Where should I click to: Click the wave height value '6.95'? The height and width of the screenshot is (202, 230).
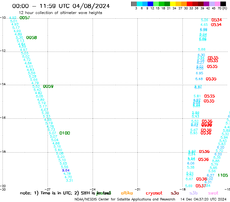[200, 73]
